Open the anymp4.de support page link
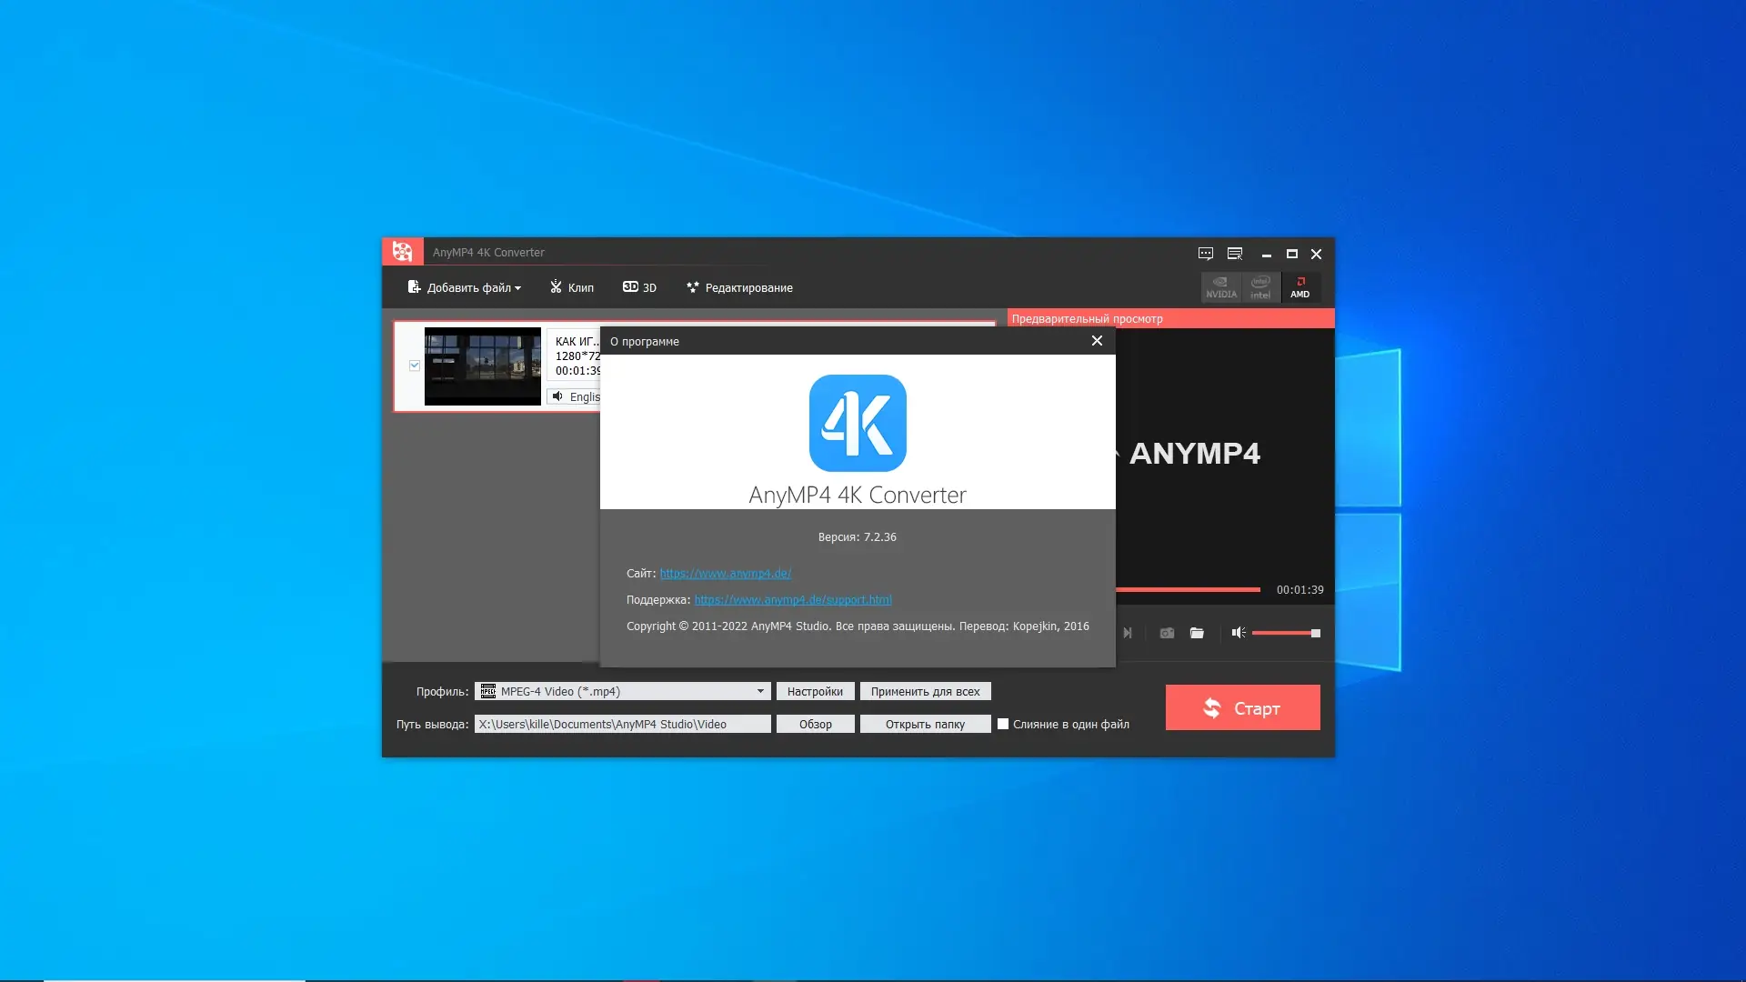 tap(793, 600)
